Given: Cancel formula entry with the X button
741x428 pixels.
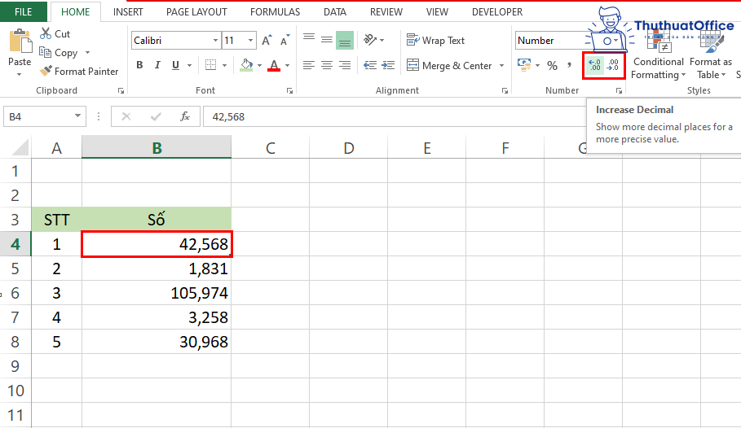Looking at the screenshot, I should point(126,116).
